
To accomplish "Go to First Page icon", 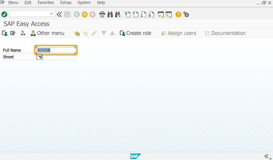I will click(x=128, y=14).
